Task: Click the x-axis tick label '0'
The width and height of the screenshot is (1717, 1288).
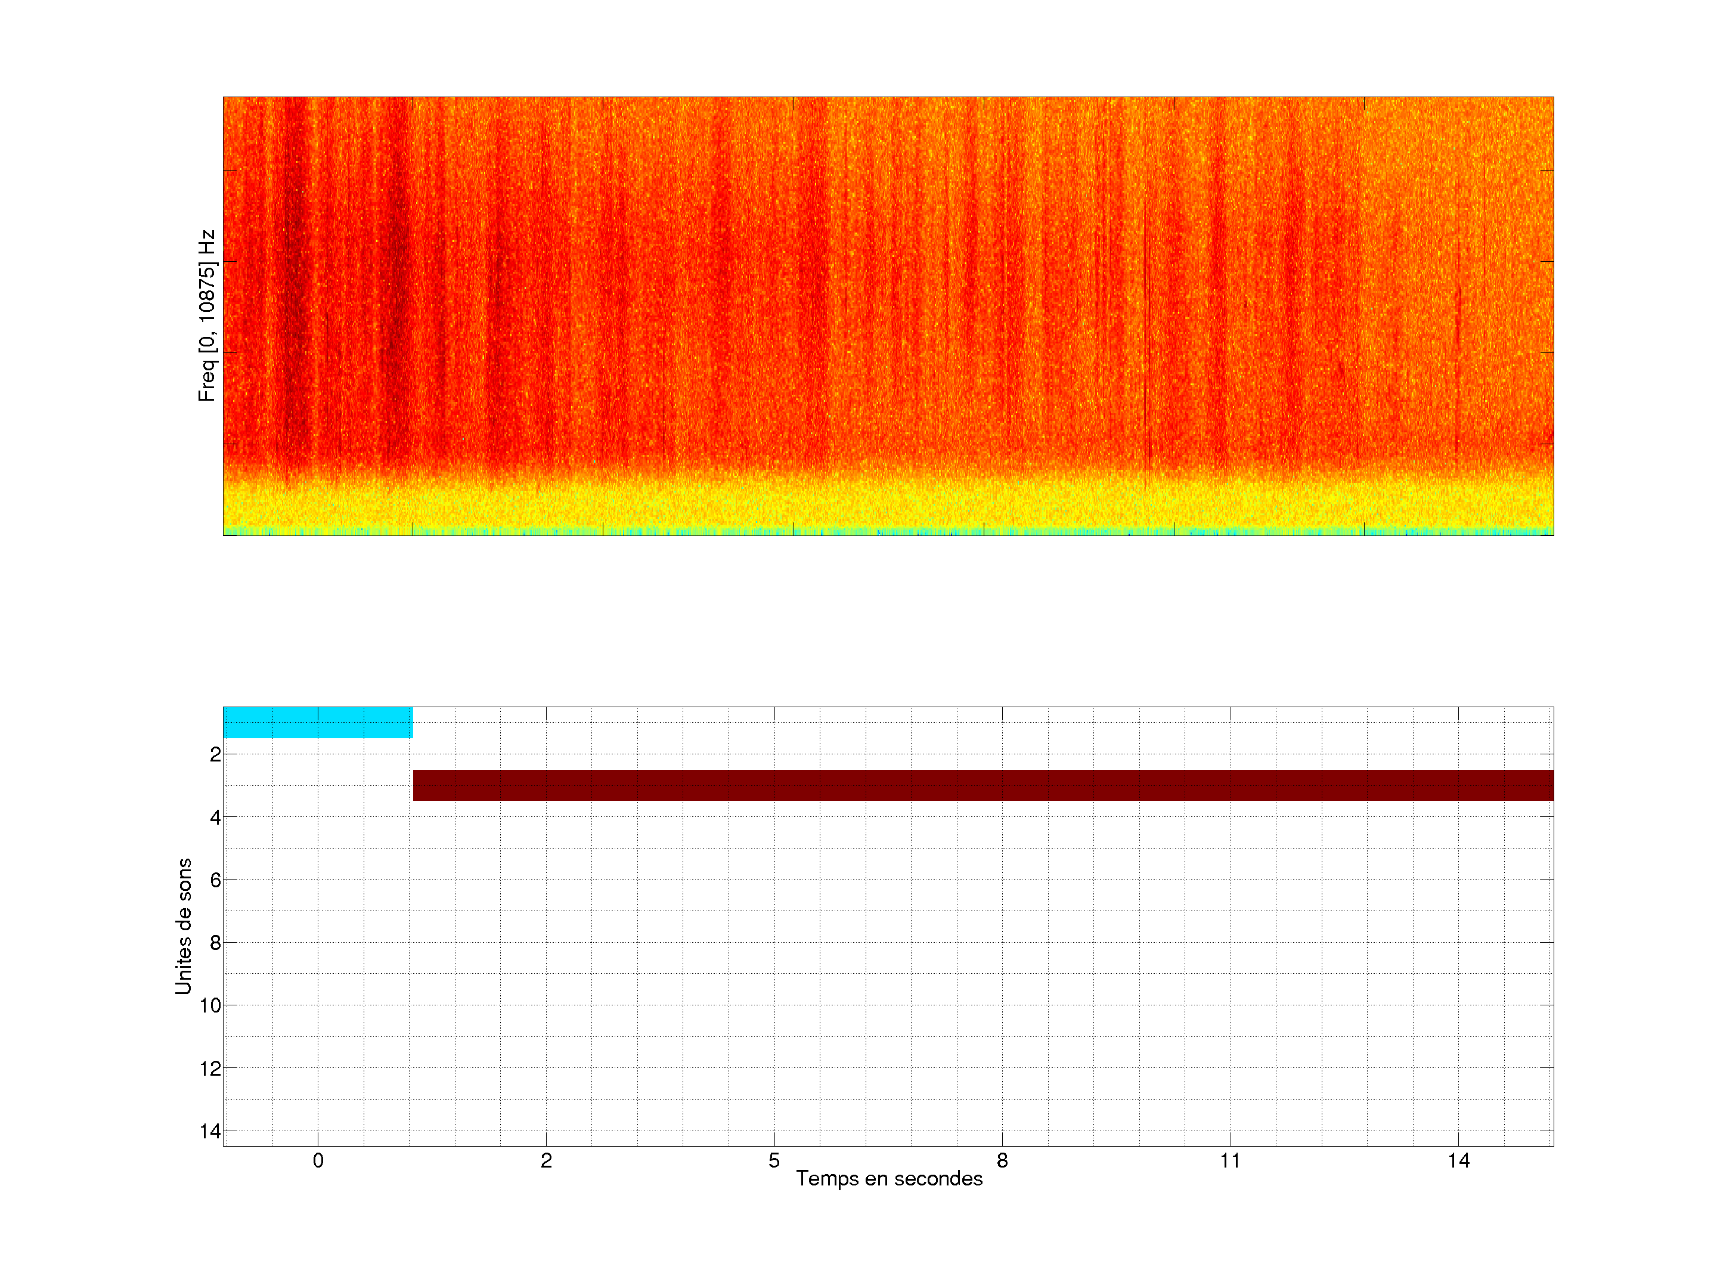Action: pos(318,1160)
